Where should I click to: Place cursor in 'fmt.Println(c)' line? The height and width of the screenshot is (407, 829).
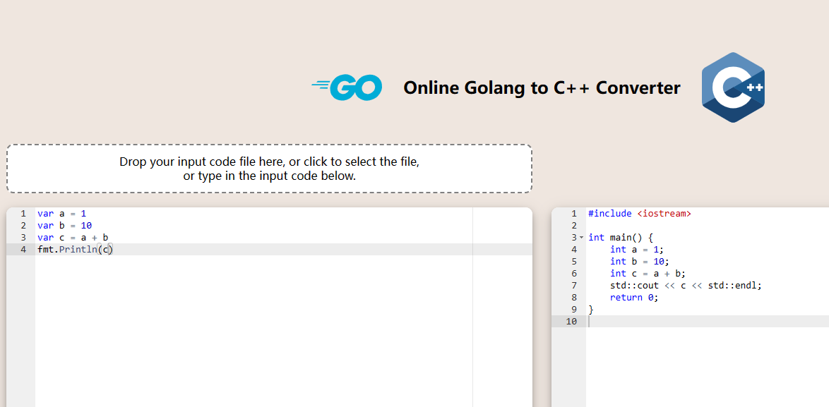click(x=75, y=250)
